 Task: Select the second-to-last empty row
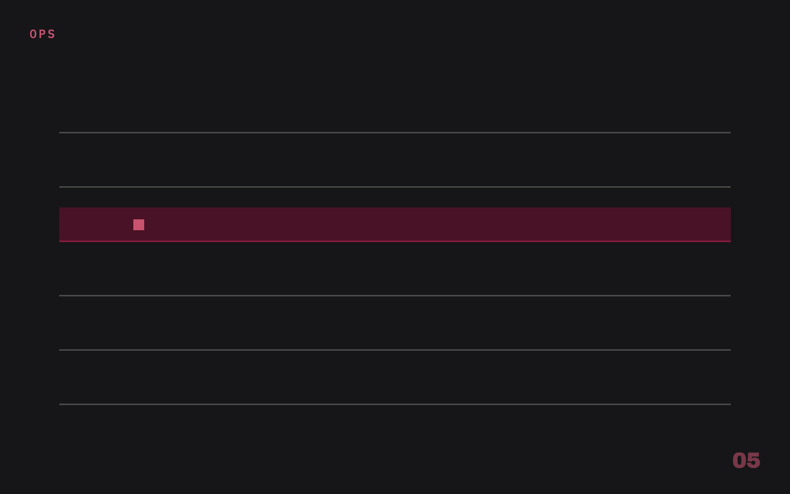pos(395,323)
